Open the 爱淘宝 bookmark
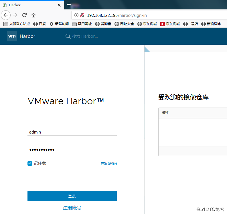This screenshot has width=227, height=214. tap(103, 24)
